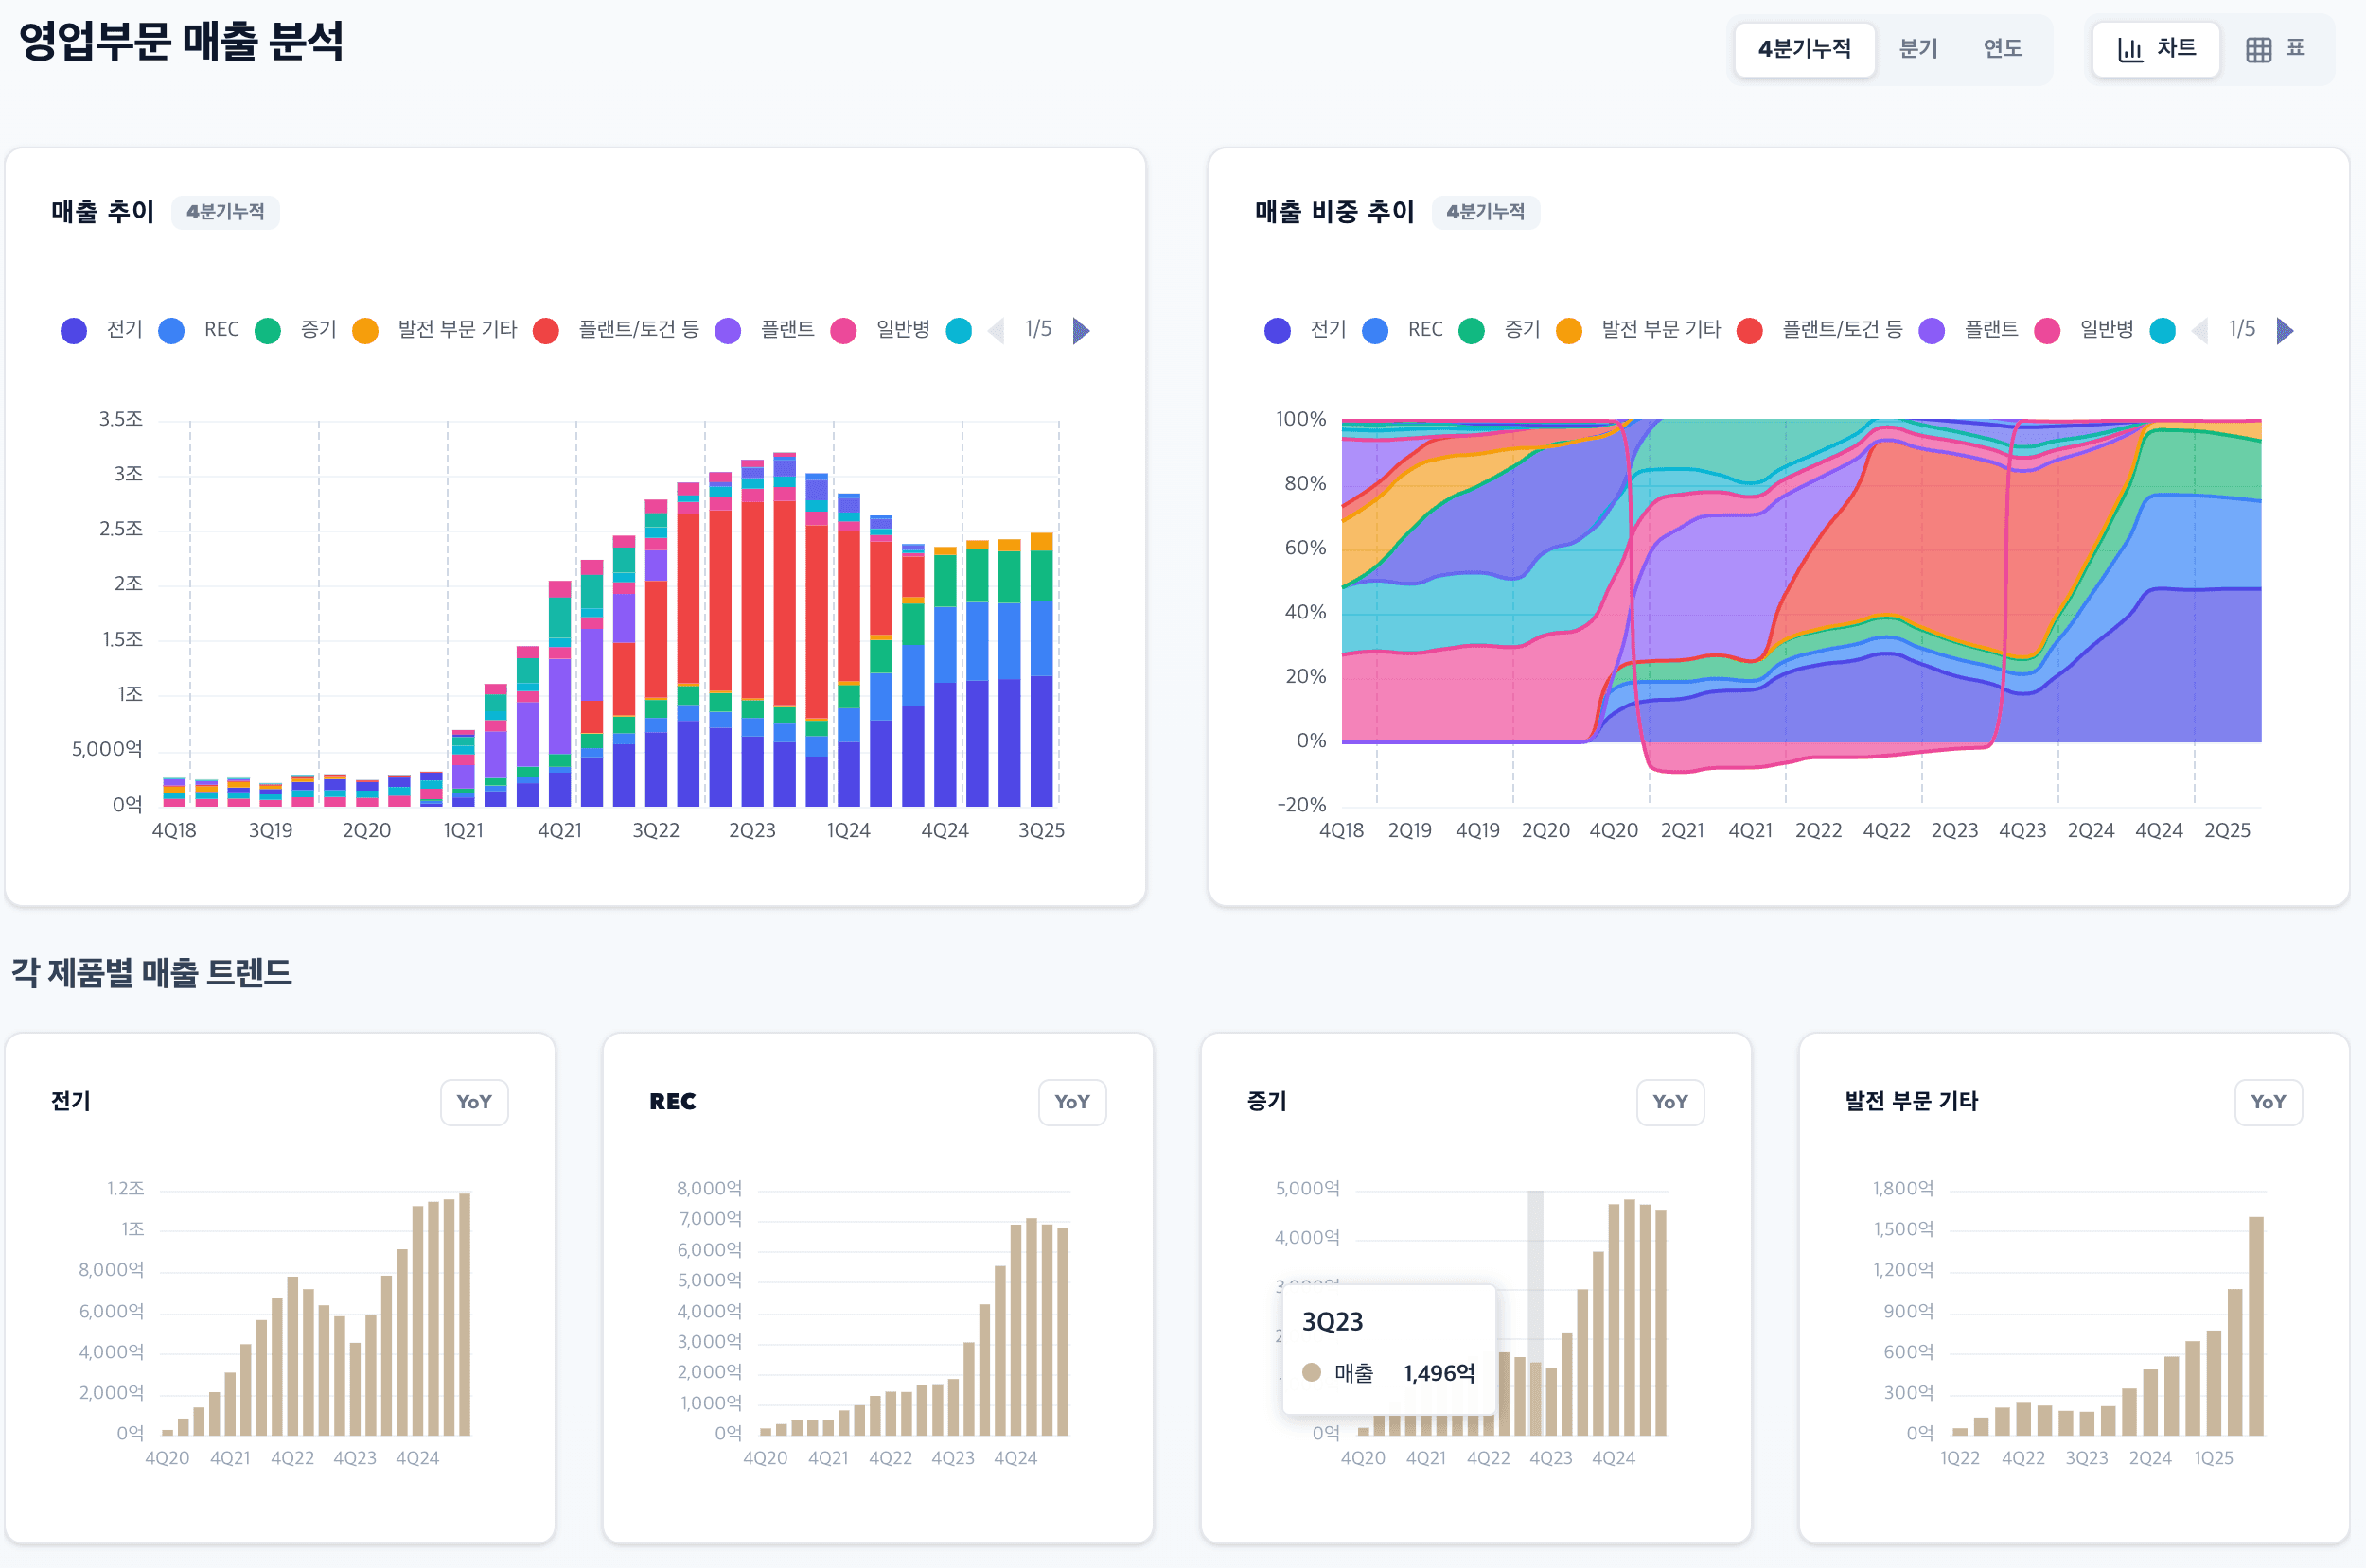Toggle YoY on the REC chart
The image size is (2366, 1568).
pos(1071,1102)
